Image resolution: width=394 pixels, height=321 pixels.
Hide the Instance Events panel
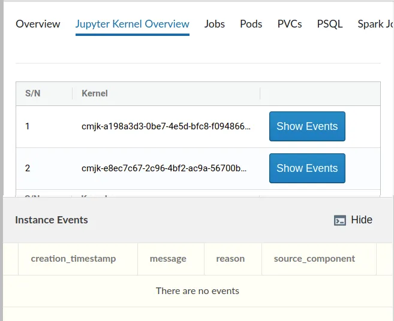coord(362,220)
